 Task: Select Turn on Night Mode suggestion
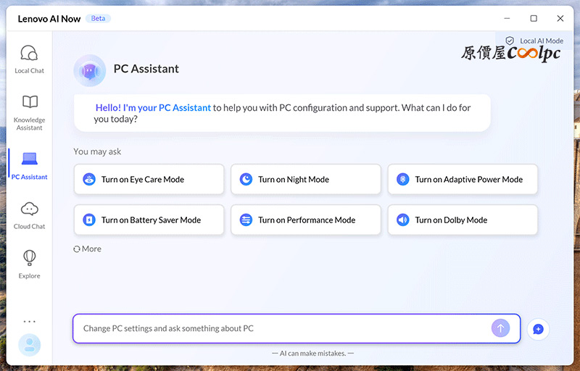coord(305,180)
